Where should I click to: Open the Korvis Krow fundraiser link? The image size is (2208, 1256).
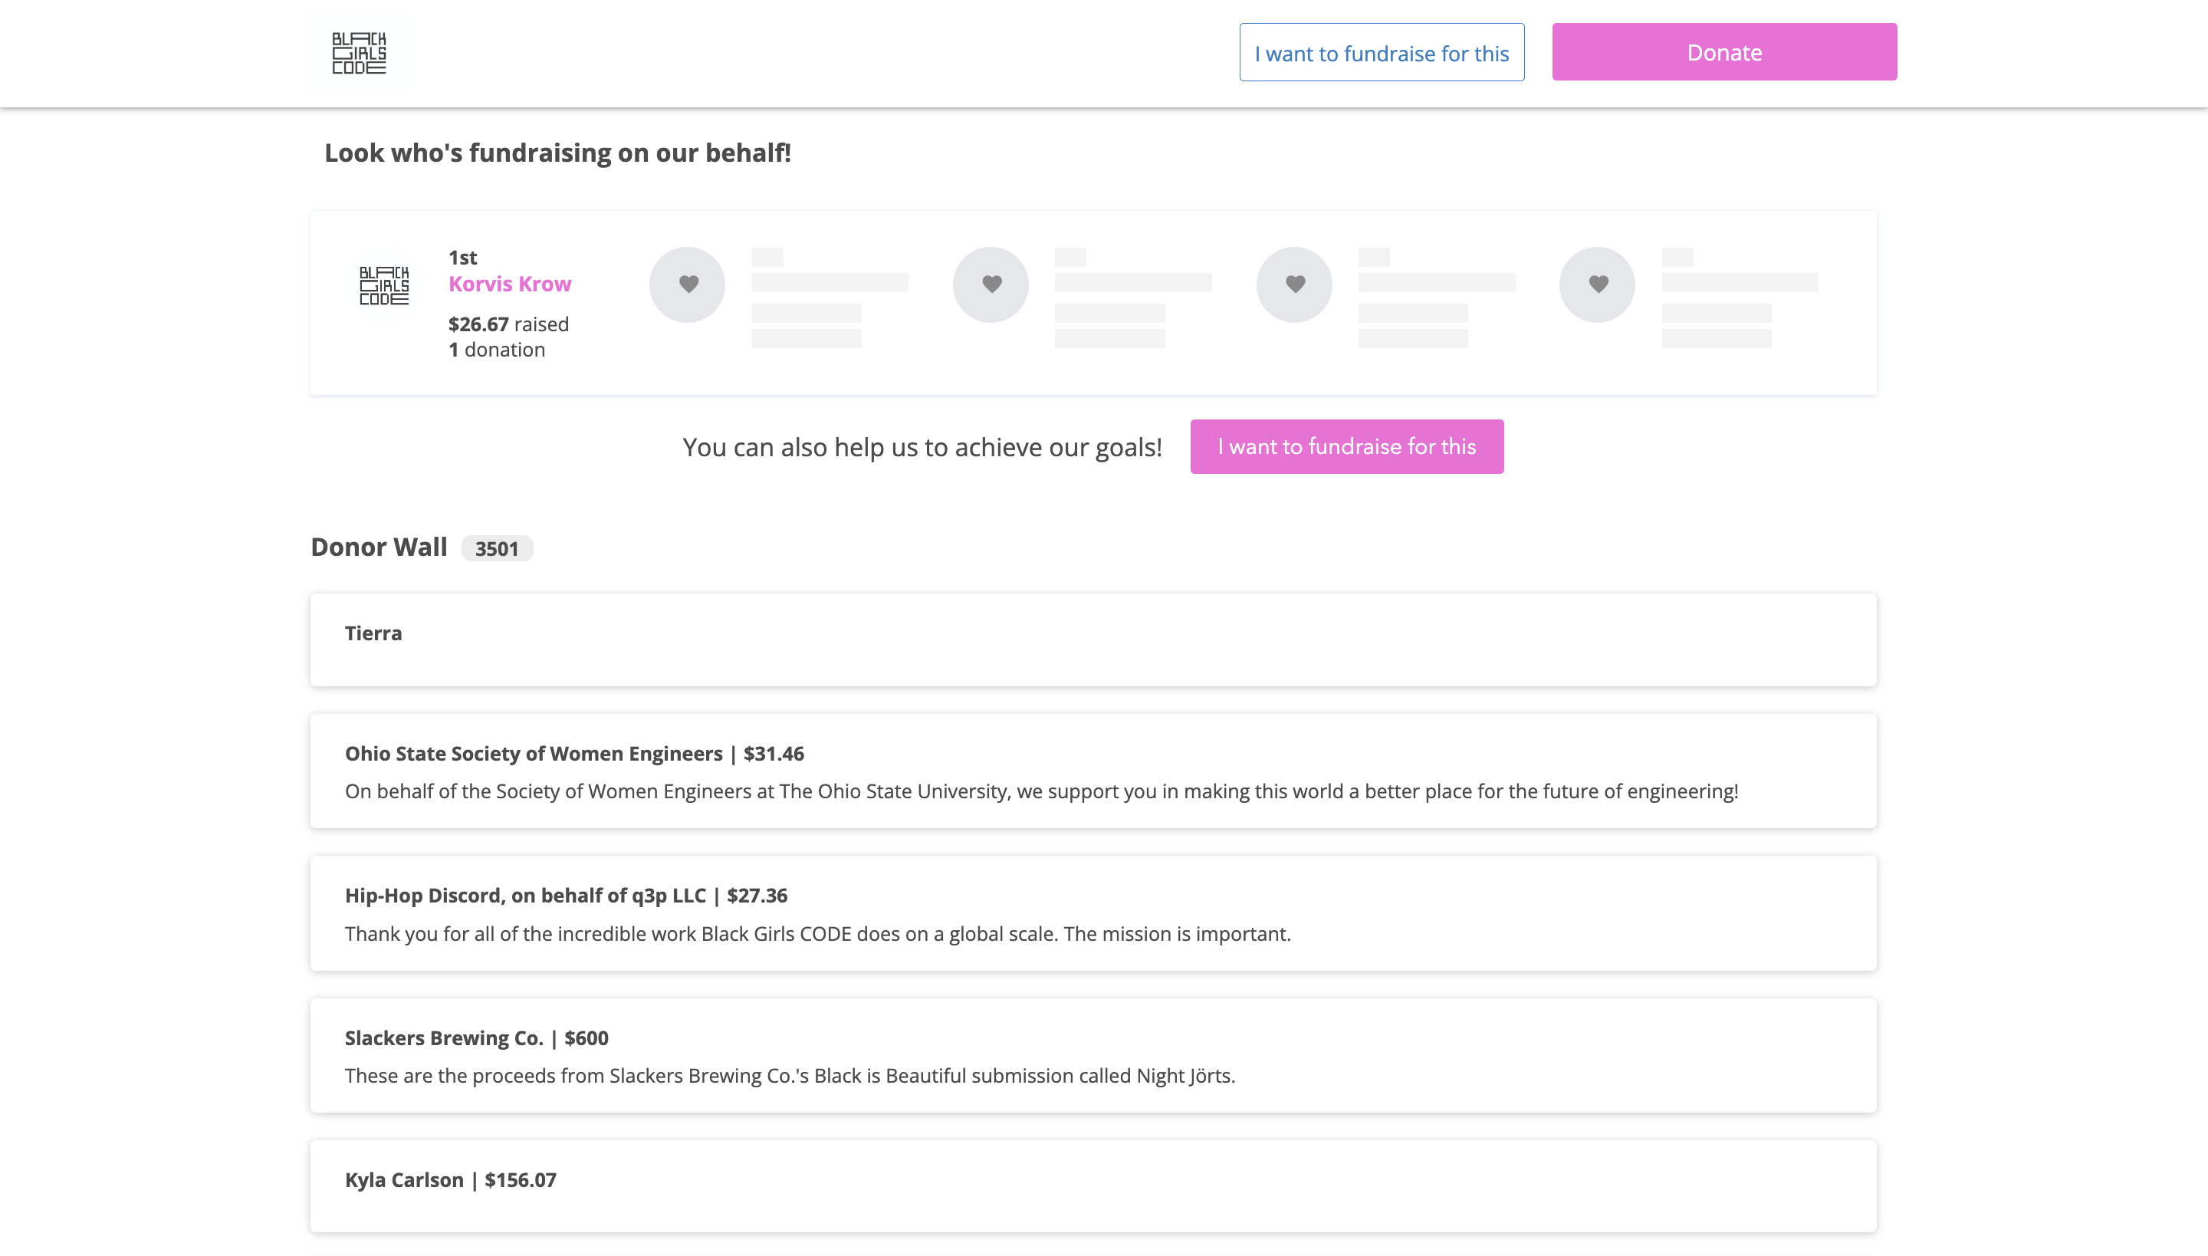click(510, 284)
